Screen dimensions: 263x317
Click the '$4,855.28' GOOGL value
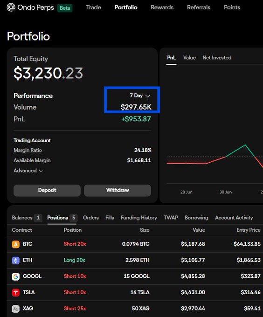(x=193, y=276)
